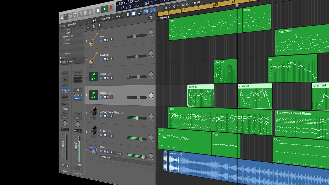329x185 pixels.
Task: Switch to grid view icon
Action: coord(128,14)
